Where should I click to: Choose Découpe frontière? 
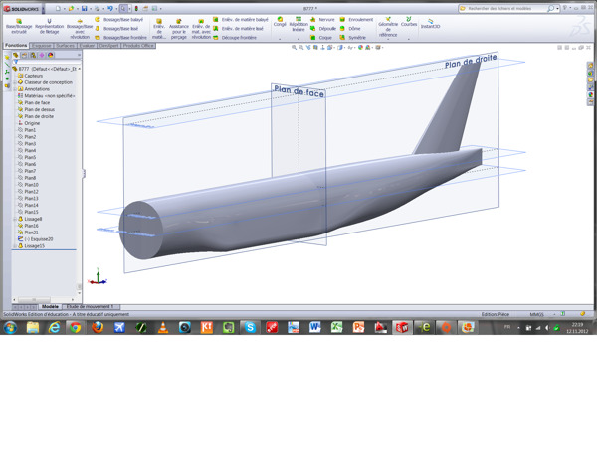(235, 38)
